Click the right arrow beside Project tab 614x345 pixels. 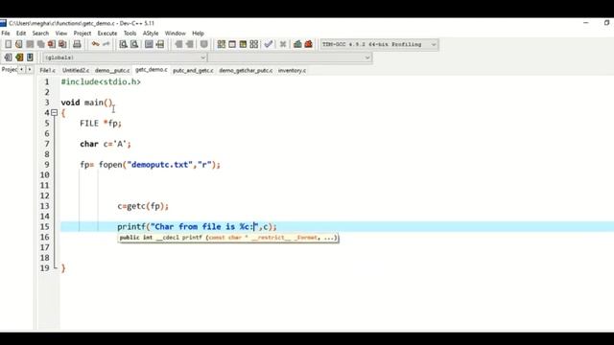(x=30, y=69)
